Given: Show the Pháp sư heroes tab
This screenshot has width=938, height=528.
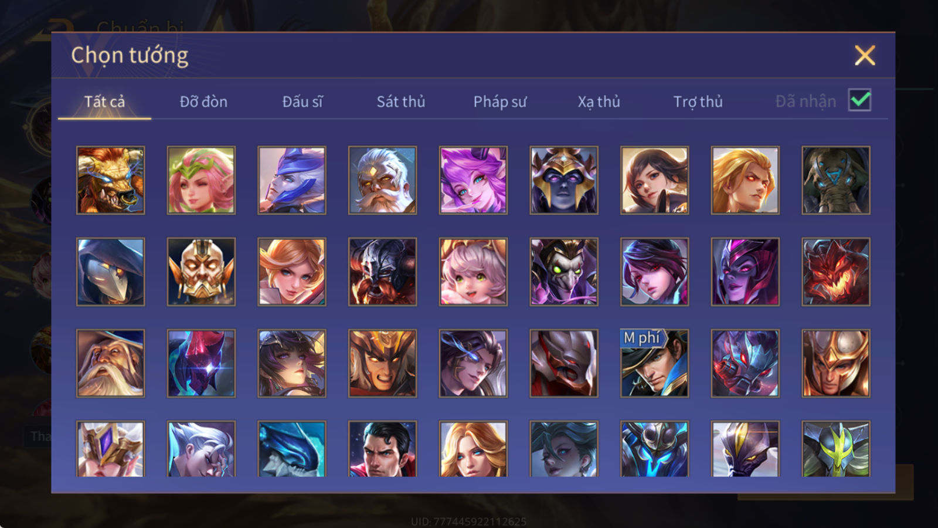Looking at the screenshot, I should click(x=500, y=101).
